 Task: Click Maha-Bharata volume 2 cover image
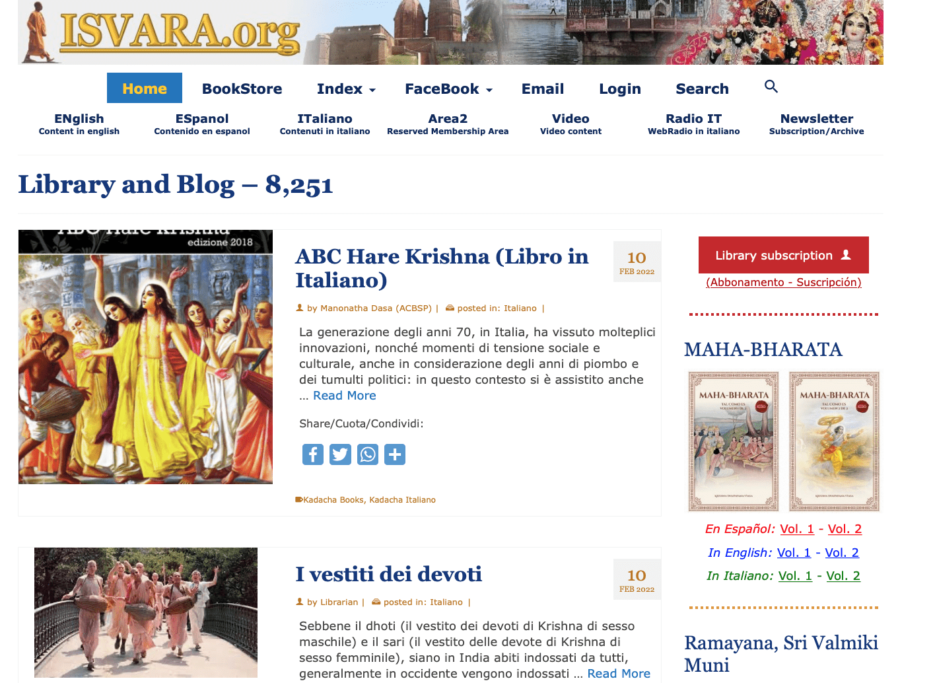click(835, 441)
